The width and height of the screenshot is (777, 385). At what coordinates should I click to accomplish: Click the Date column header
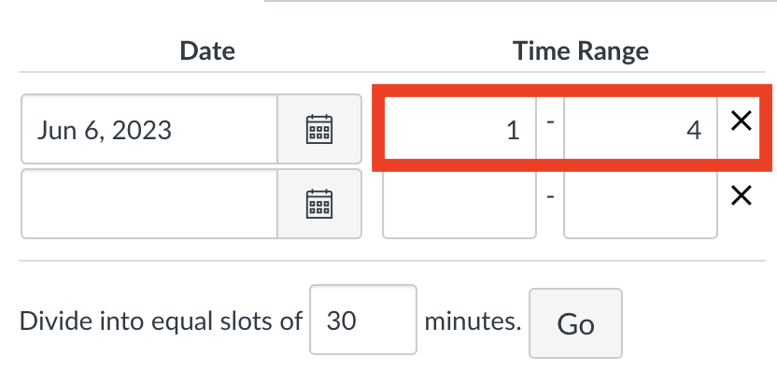pyautogui.click(x=207, y=50)
